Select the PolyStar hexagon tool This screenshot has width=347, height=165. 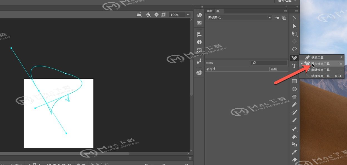[x=294, y=97]
